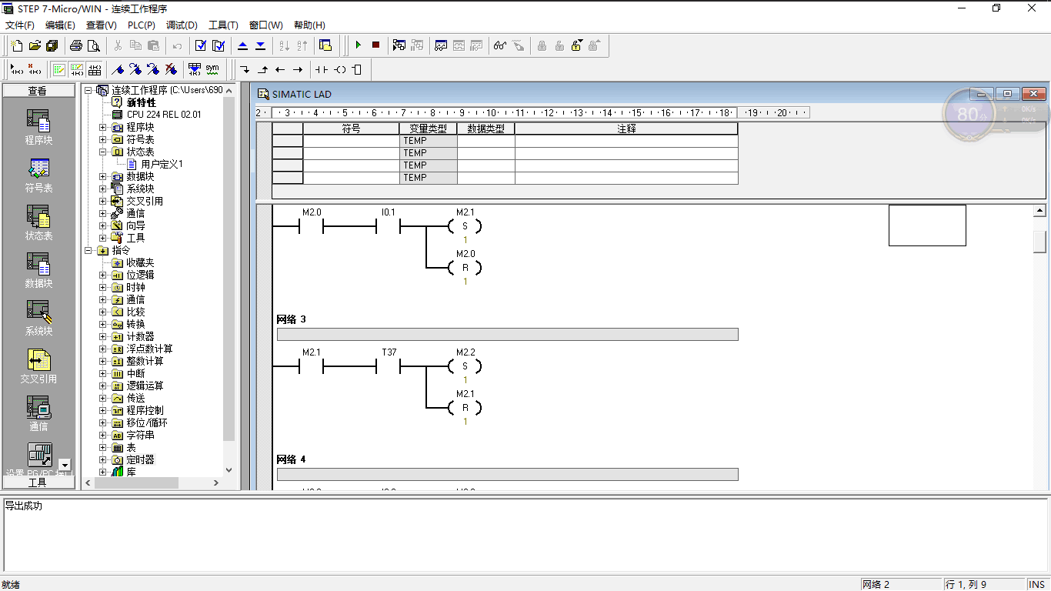This screenshot has height=591, width=1051.
Task: Open 新特性 in the project tree
Action: (141, 102)
